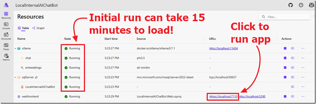View console logs for LocalInternalAIChatBot database

coord(293,87)
